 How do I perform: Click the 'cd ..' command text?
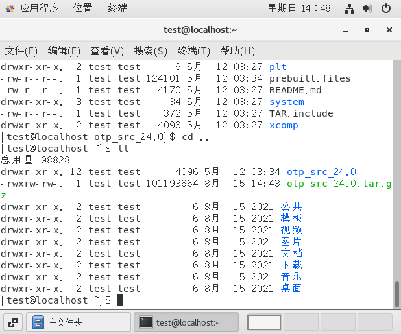(x=195, y=137)
